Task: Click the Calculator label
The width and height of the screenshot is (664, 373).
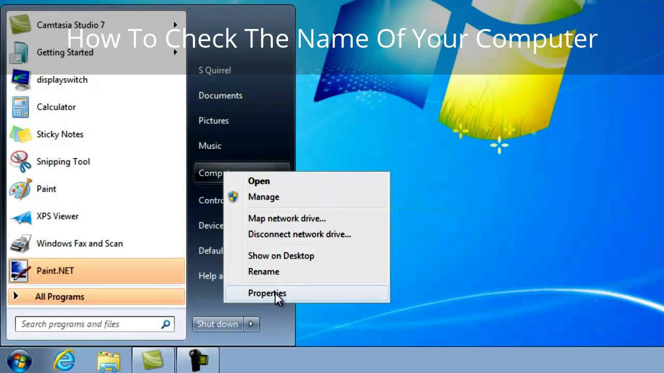Action: [56, 107]
